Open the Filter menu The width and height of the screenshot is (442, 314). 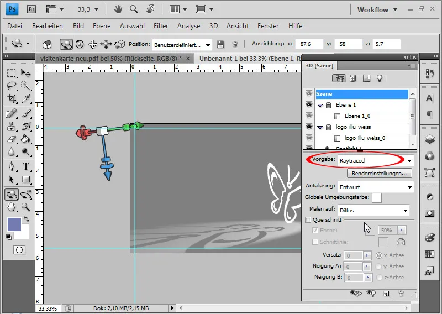pos(161,26)
